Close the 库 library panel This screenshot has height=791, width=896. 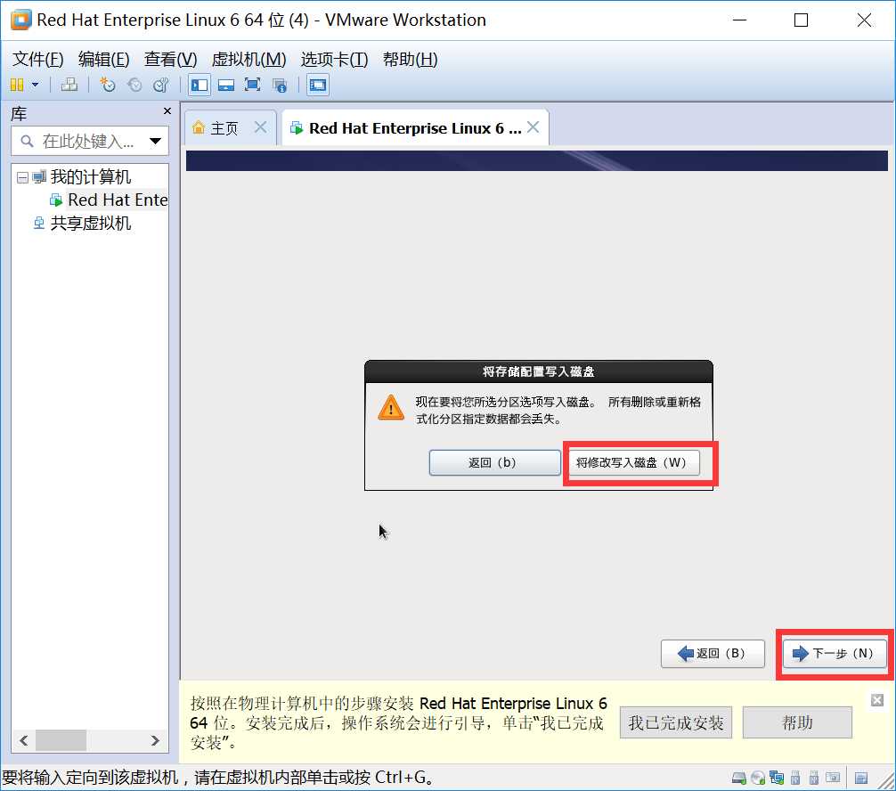[167, 110]
